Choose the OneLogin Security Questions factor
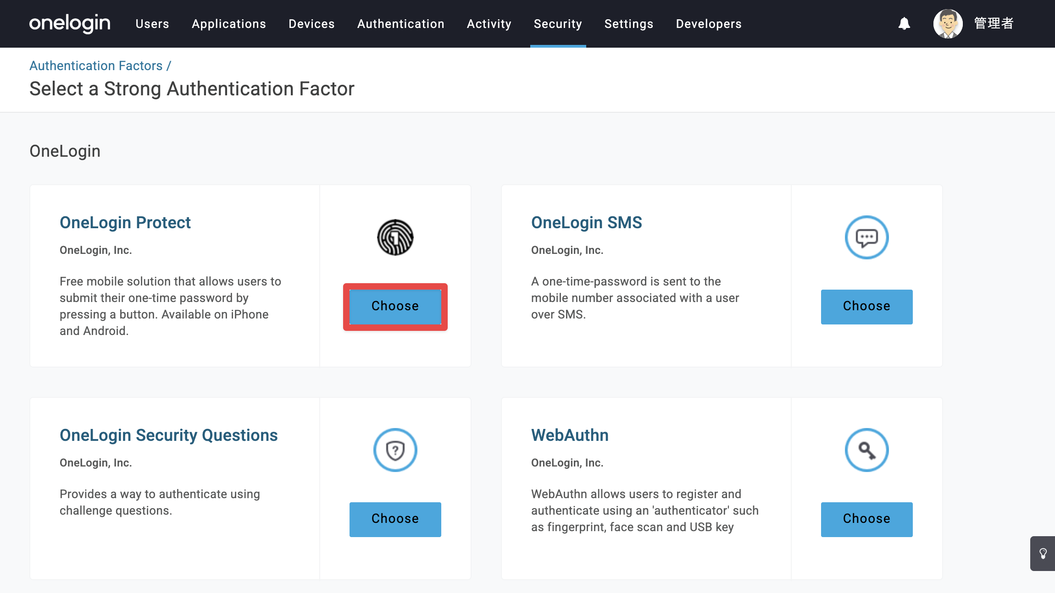Image resolution: width=1055 pixels, height=593 pixels. [x=395, y=519]
